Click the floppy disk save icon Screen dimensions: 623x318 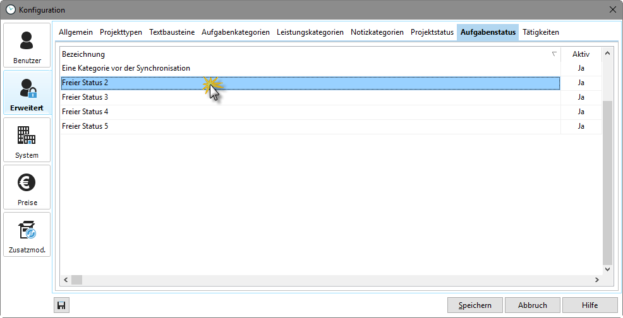point(61,305)
